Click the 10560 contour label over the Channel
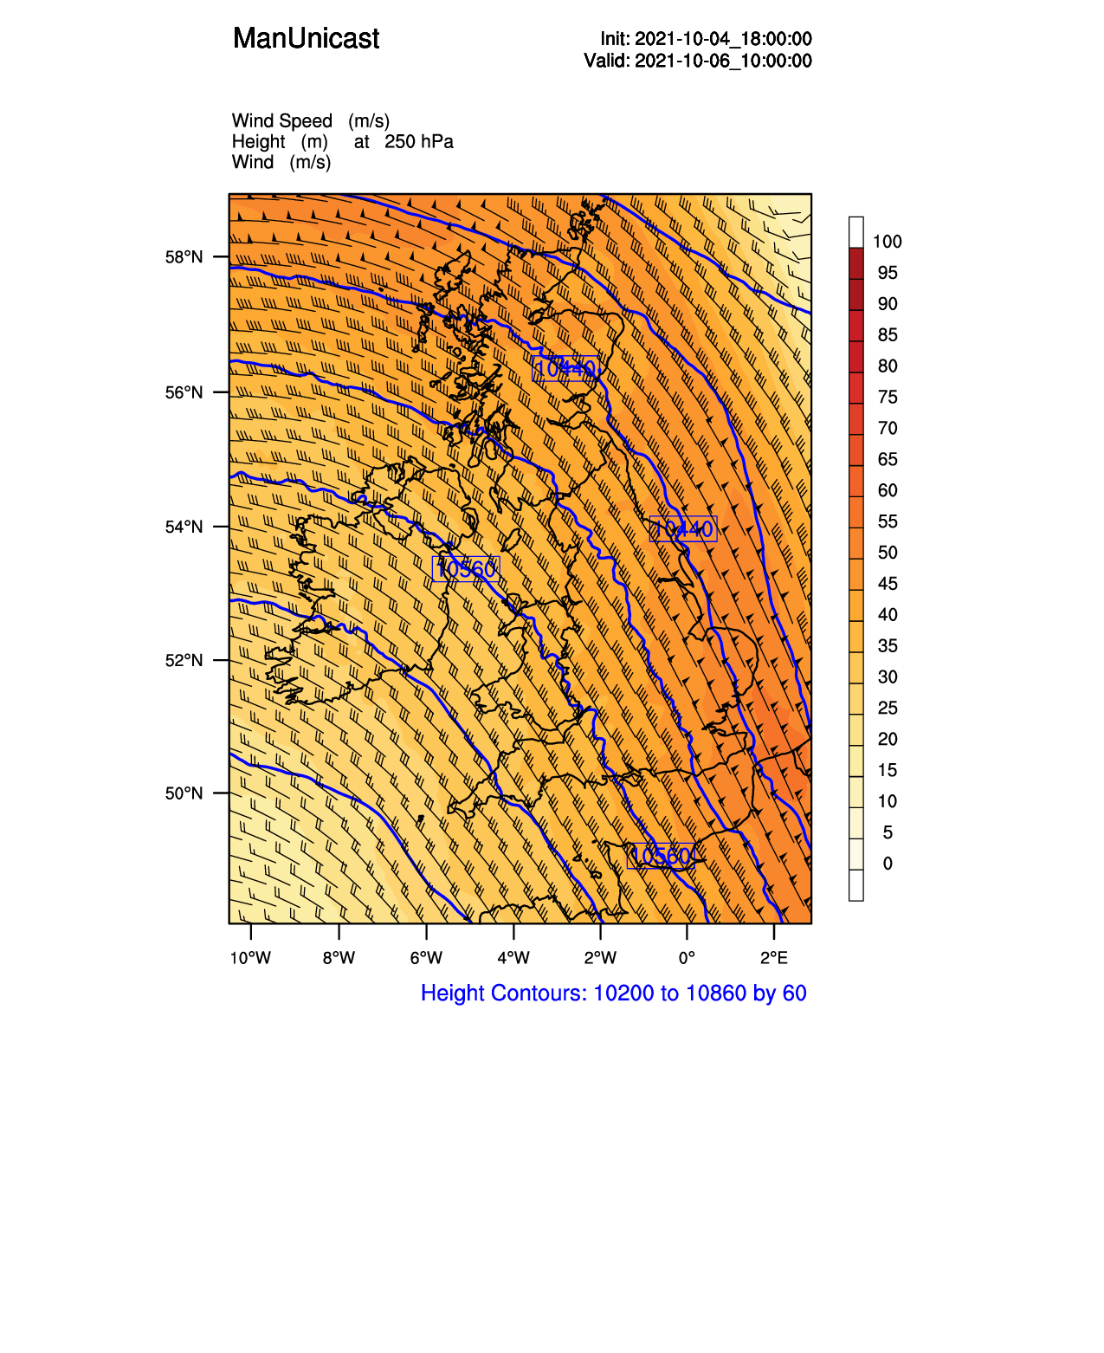Image resolution: width=1104 pixels, height=1353 pixels. [x=661, y=857]
